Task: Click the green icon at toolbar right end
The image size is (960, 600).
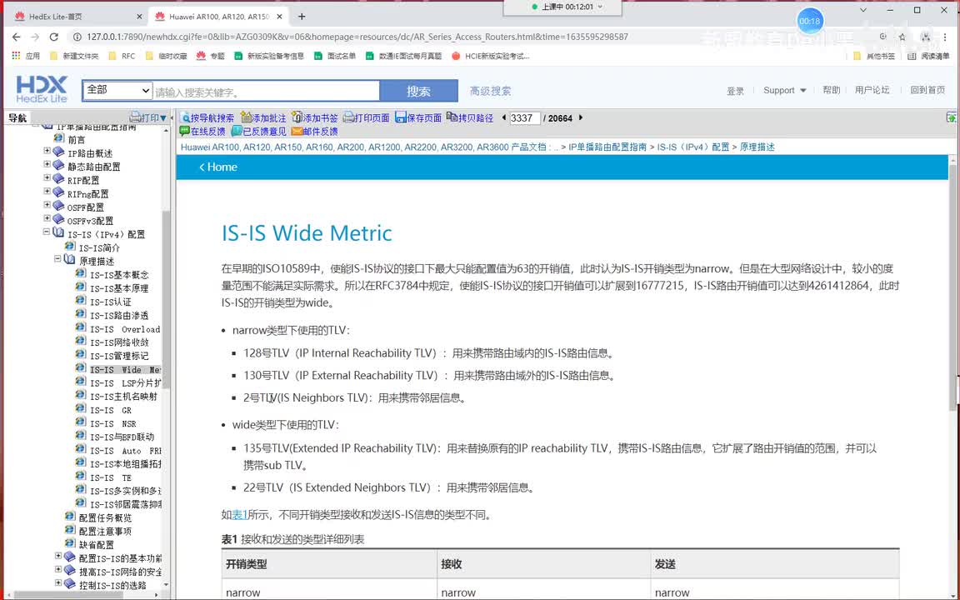Action: point(951,117)
